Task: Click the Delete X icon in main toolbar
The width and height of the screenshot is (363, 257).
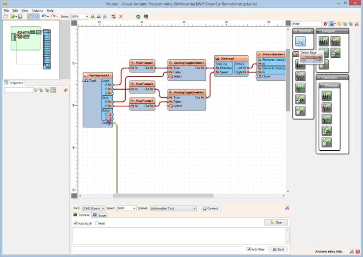Action: click(121, 16)
